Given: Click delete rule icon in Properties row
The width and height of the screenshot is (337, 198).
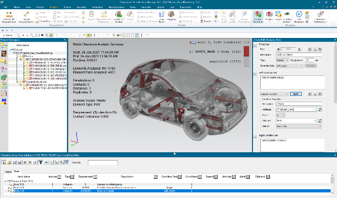Looking at the screenshot, I should [x=320, y=49].
